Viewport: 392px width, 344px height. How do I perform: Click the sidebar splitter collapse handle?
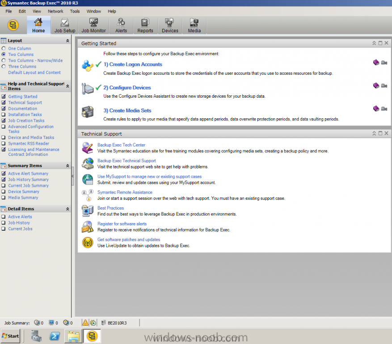[73, 176]
